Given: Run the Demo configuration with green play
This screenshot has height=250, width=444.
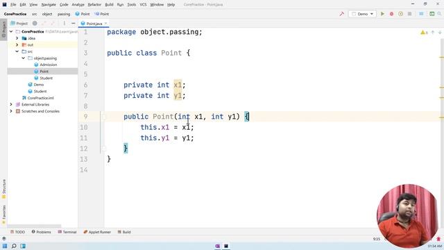Looking at the screenshot, I should [382, 14].
